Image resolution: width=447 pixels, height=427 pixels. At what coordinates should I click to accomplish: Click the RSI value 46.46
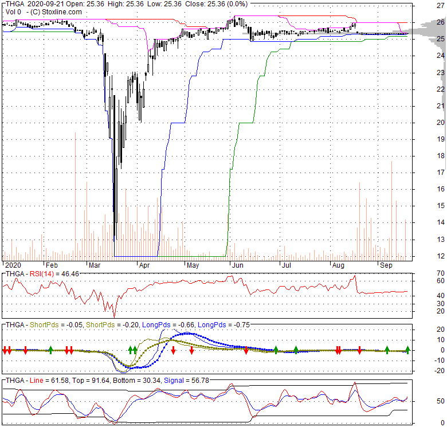click(70, 274)
